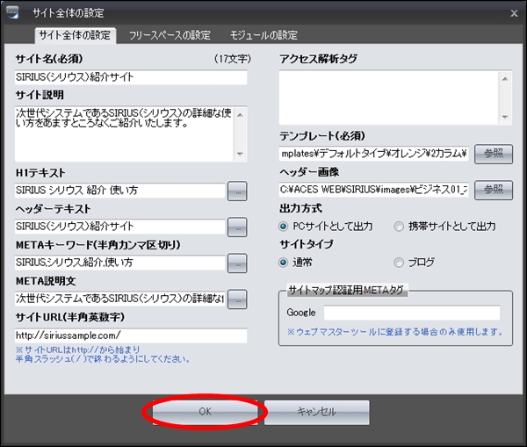Click the SIRIUS app icon in title bar

[12, 12]
